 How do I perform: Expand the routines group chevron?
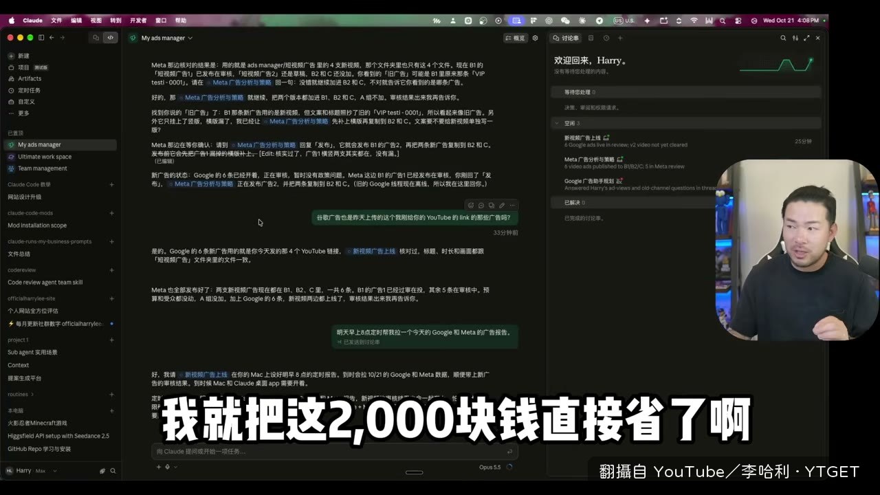pos(32,395)
